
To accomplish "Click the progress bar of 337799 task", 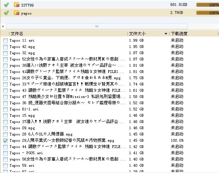I will pyautogui.click(x=208, y=5).
